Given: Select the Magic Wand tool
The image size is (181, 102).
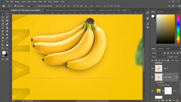Looking at the screenshot, I should pos(7,17).
